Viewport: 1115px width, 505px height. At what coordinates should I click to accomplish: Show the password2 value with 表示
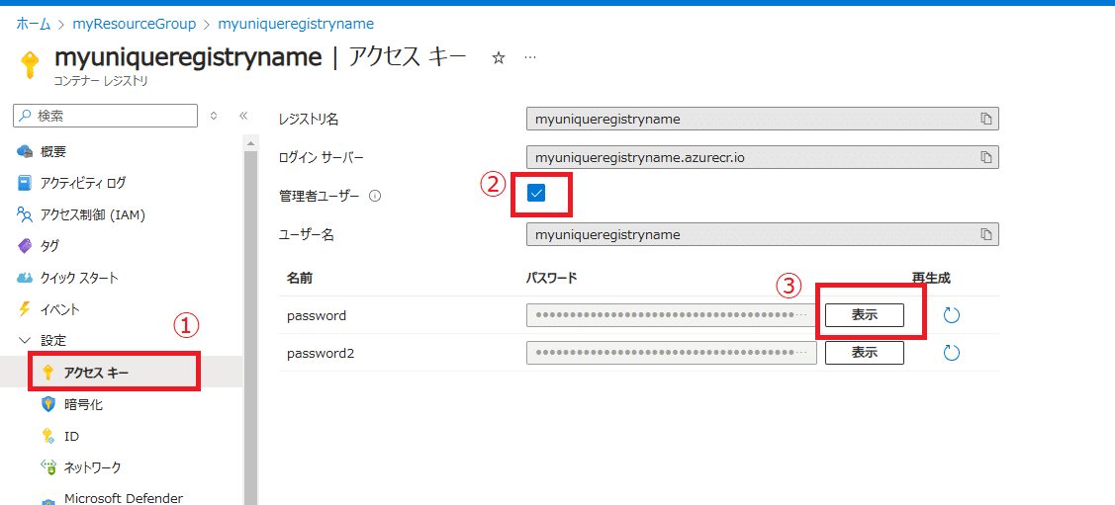[x=864, y=352]
